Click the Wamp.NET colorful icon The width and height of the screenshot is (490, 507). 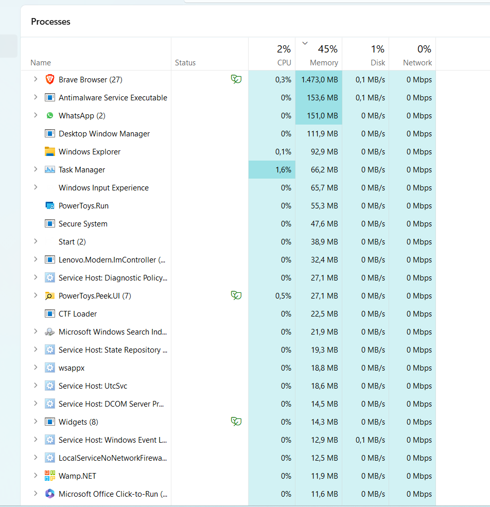point(50,476)
